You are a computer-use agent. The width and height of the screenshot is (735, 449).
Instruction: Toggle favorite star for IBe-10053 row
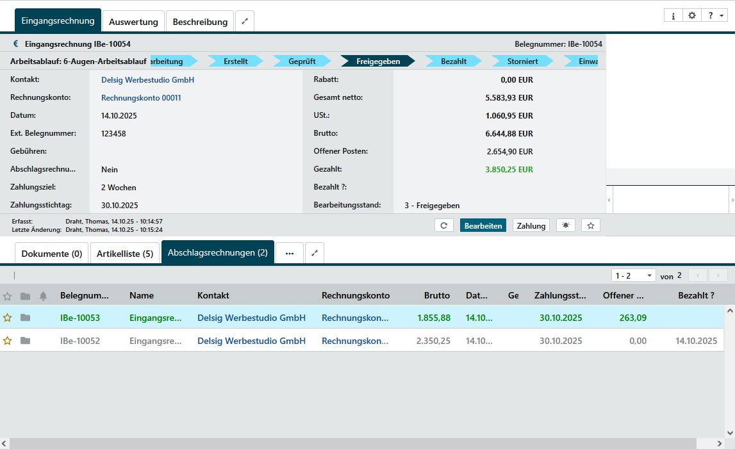coord(8,318)
